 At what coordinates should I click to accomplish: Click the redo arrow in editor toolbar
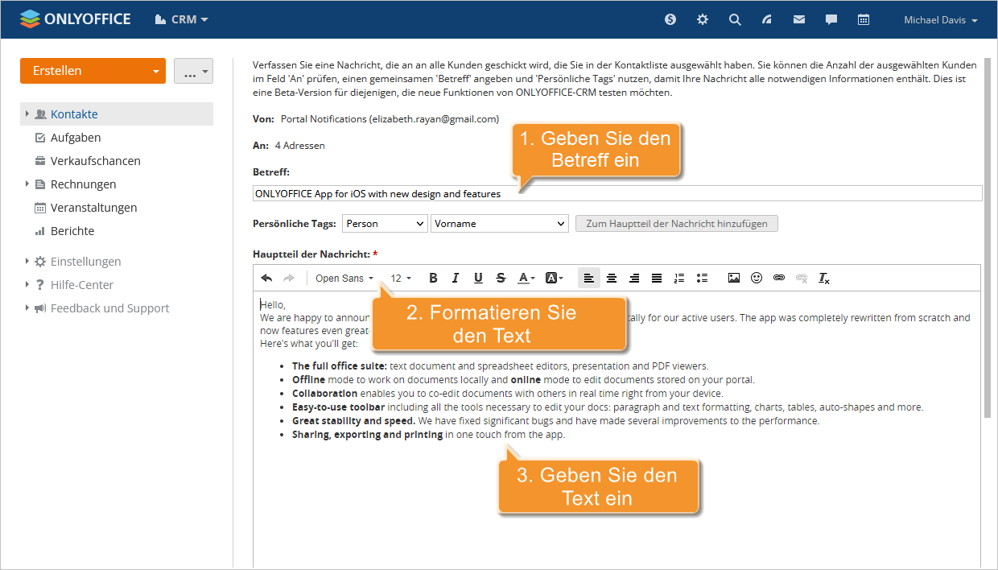point(289,278)
